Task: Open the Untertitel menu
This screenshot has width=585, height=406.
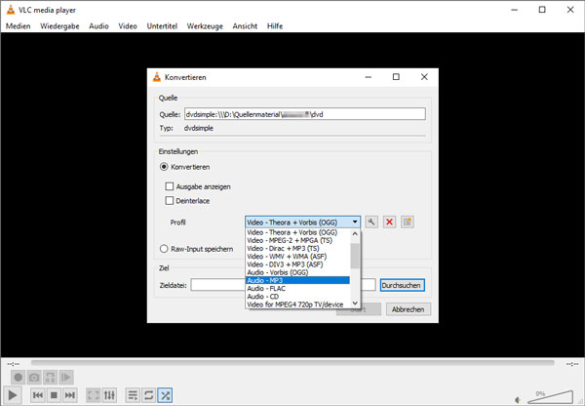Action: (x=162, y=26)
